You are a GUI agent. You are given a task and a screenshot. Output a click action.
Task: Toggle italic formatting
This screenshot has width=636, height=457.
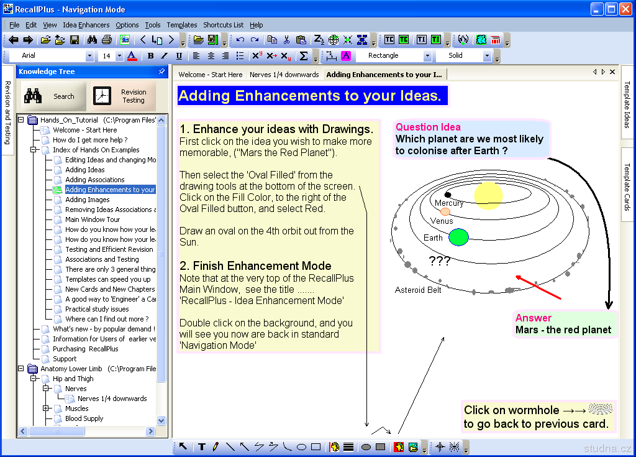point(164,56)
